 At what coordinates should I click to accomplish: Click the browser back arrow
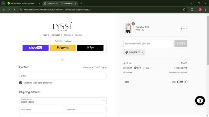(x=4, y=10)
